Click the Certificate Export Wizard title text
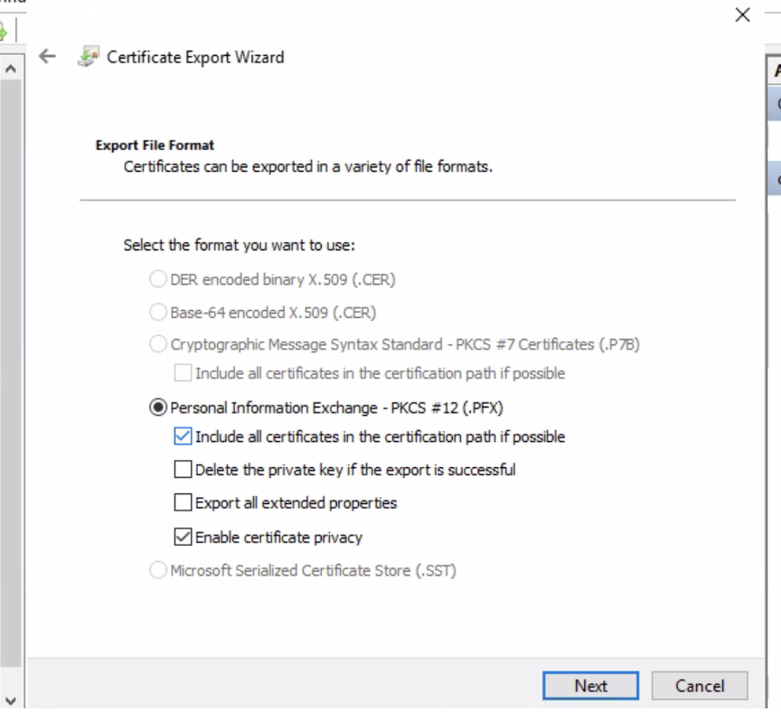The width and height of the screenshot is (781, 721). [x=195, y=57]
